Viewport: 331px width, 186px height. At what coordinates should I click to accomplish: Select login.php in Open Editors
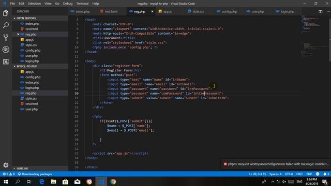[40, 61]
